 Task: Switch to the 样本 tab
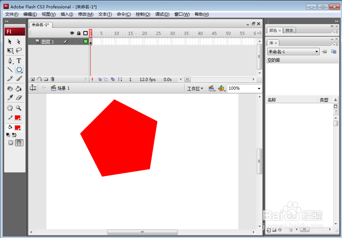tap(289, 30)
